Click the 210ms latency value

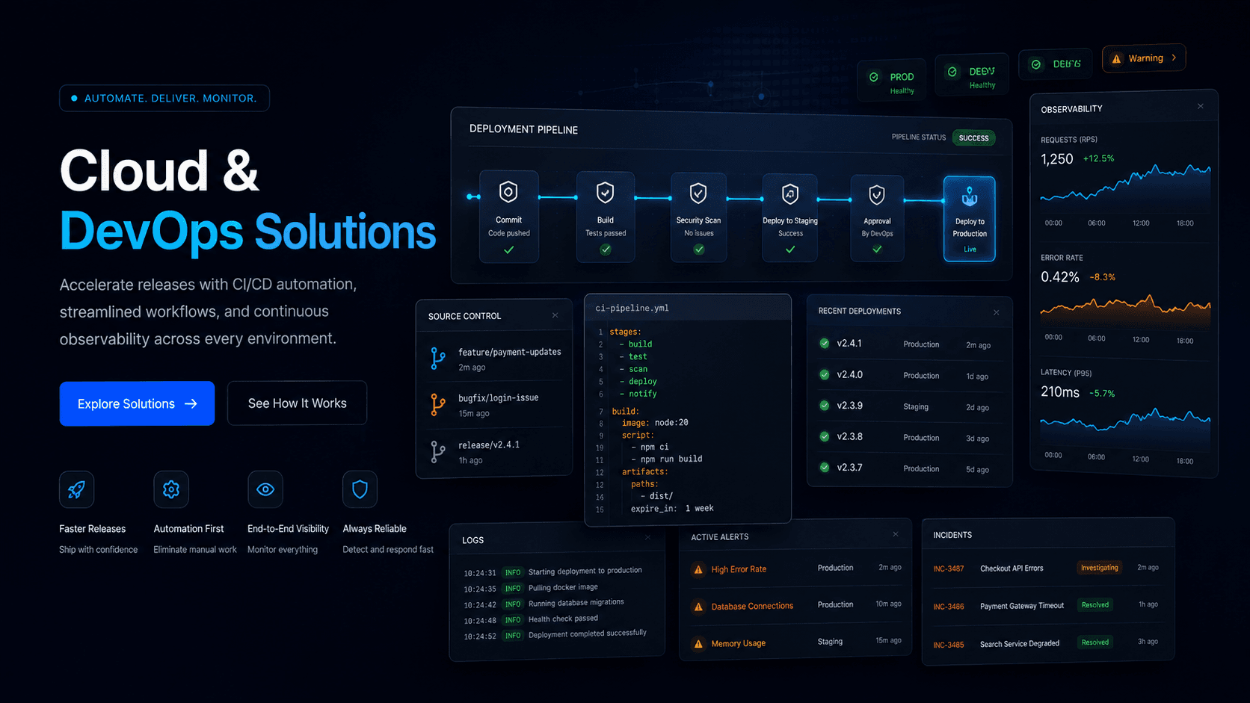1059,392
